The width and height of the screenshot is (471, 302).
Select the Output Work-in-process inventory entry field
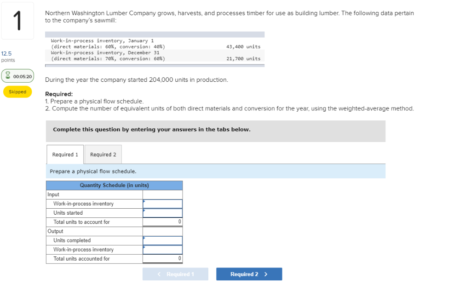tap(162, 250)
